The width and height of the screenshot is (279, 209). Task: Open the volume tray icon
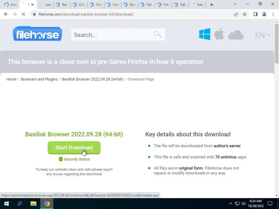[x=244, y=204]
